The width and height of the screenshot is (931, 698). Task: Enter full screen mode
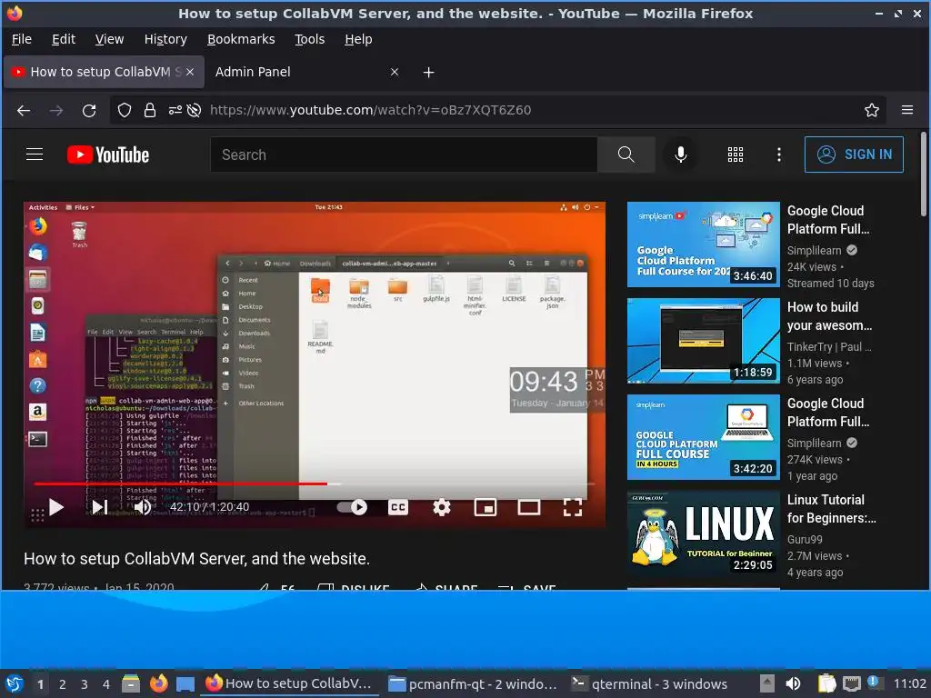coord(573,507)
